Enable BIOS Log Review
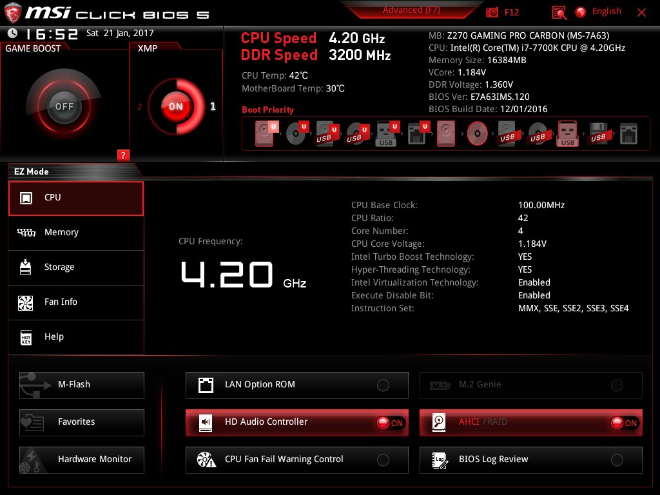Image resolution: width=660 pixels, height=495 pixels. coord(531,460)
